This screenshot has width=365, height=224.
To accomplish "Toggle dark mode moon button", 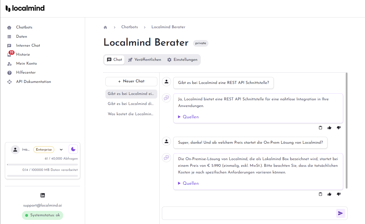I will pos(73,149).
